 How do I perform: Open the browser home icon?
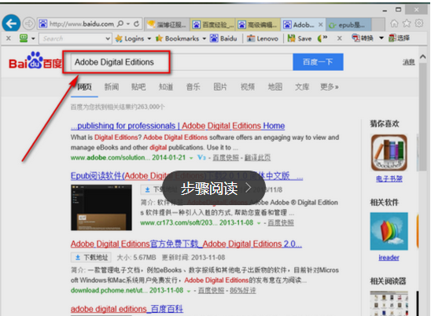[x=394, y=24]
